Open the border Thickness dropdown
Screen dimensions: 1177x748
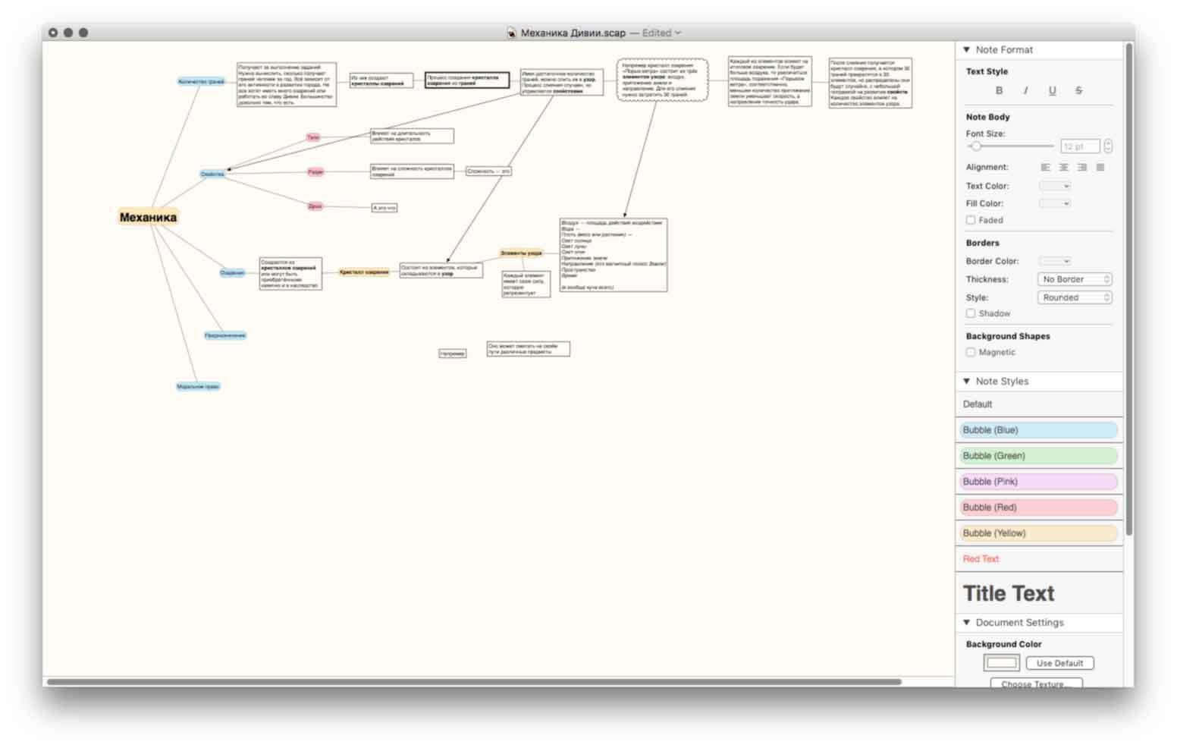[1074, 279]
